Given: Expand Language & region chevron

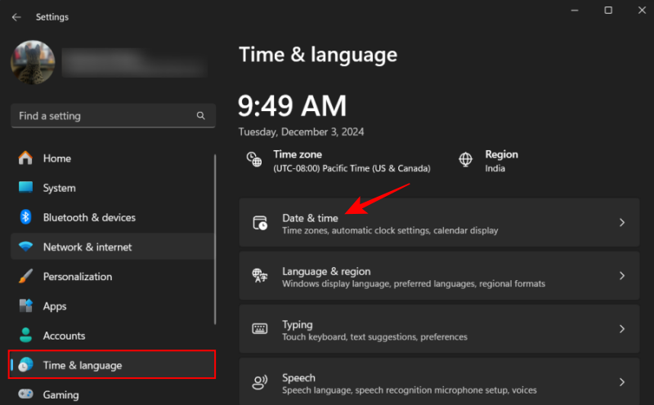Looking at the screenshot, I should tap(621, 276).
